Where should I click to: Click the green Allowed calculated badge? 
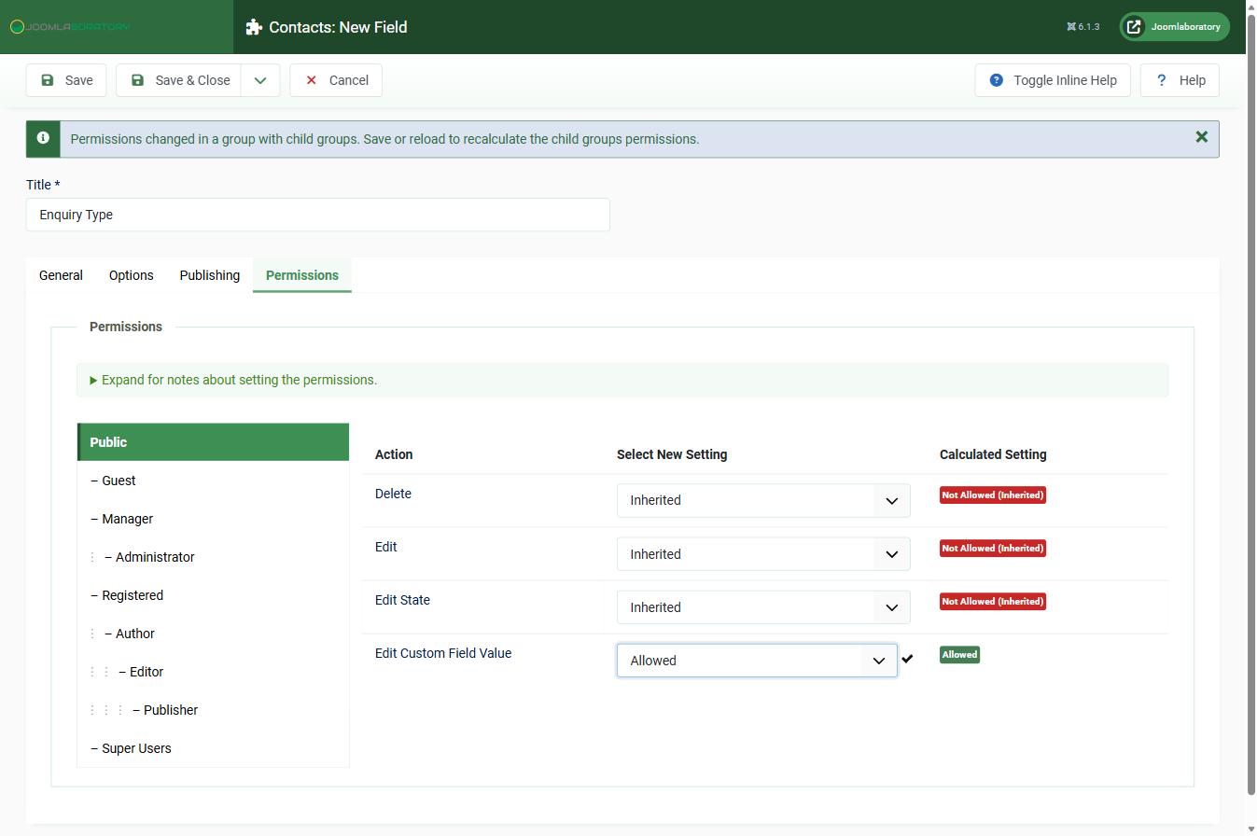[x=959, y=655]
